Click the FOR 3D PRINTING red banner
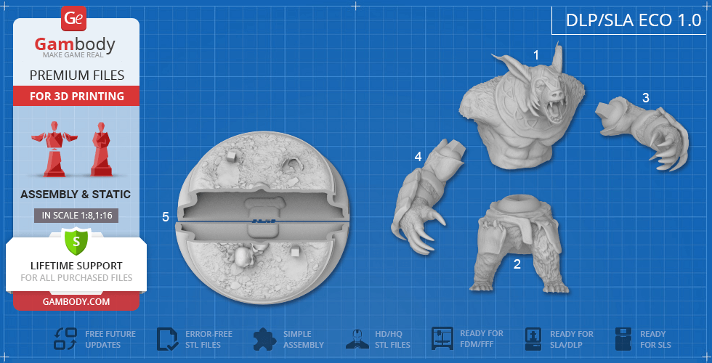The height and width of the screenshot is (363, 712). [76, 96]
